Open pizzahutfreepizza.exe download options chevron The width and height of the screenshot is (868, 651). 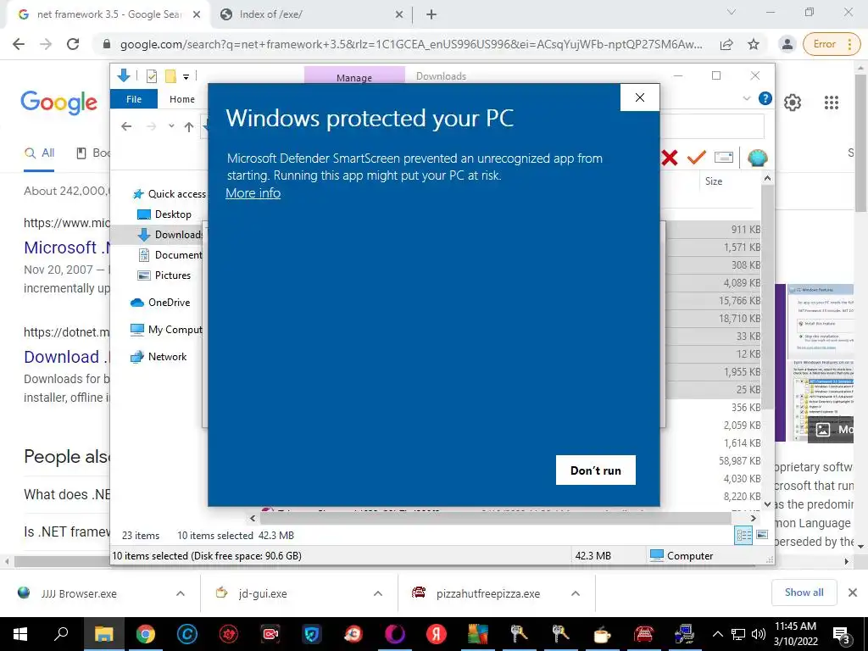pos(576,593)
